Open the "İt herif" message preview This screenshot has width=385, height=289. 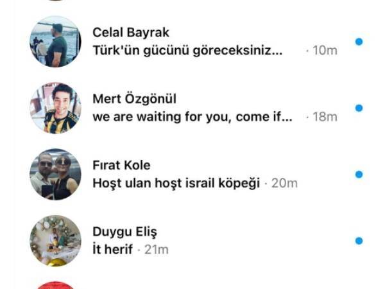pyautogui.click(x=113, y=249)
